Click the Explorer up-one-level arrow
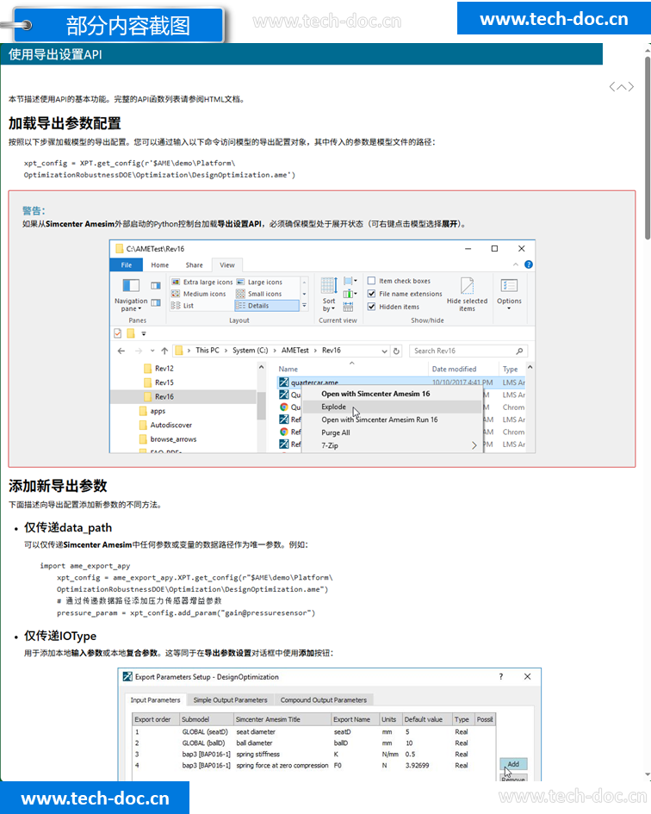651x814 pixels. pos(164,351)
